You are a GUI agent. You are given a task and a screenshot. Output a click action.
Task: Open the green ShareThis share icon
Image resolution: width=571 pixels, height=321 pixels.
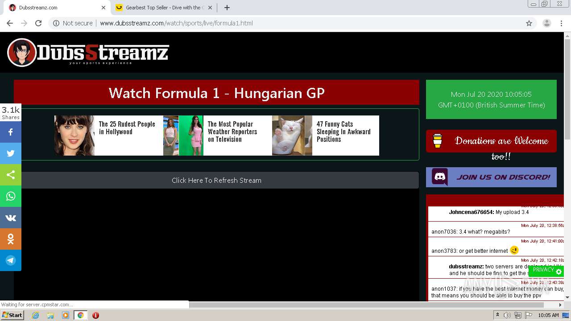tap(11, 175)
